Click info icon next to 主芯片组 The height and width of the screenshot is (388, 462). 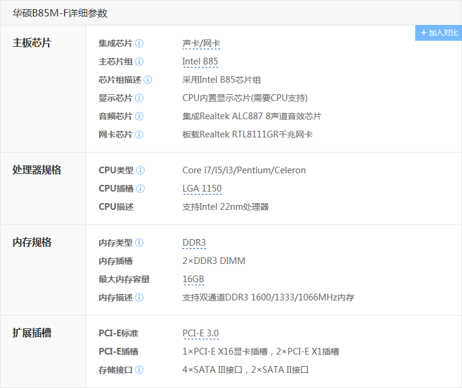point(139,61)
